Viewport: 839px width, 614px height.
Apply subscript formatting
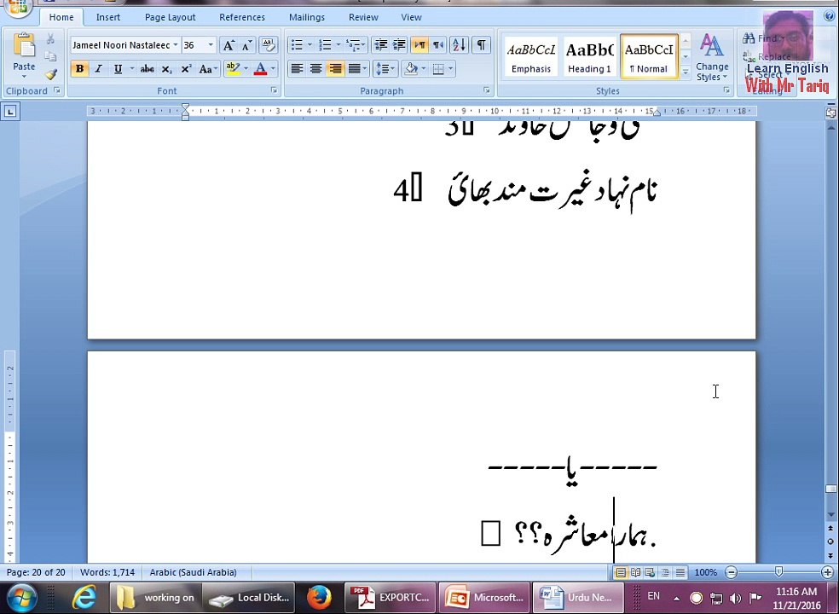tap(166, 69)
